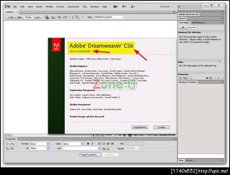Click the W3C validation icon

[65, 17]
